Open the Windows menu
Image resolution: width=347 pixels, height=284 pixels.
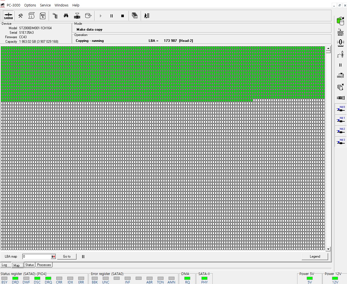pos(61,5)
